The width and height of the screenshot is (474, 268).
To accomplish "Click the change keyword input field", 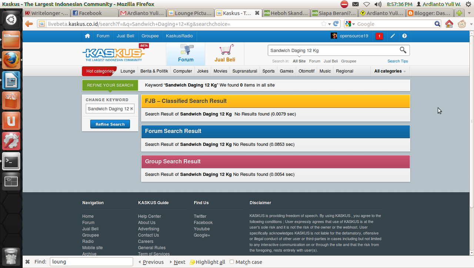I will coord(110,109).
